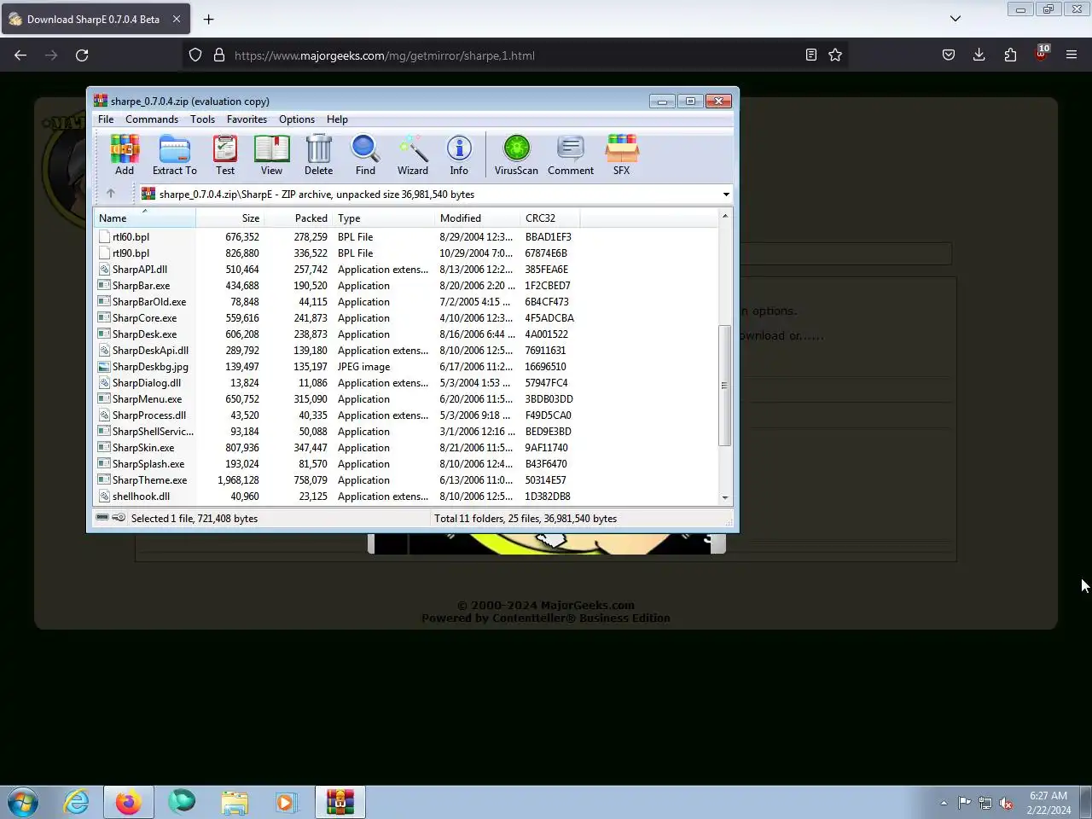Screen dimensions: 1092x819
Task: Sort by the Modified column header
Action: pos(478,218)
